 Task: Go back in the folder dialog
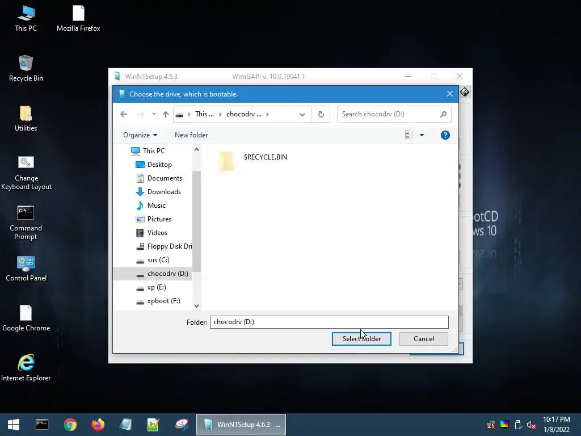[124, 114]
